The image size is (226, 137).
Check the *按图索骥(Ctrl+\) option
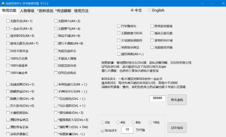[56, 134]
